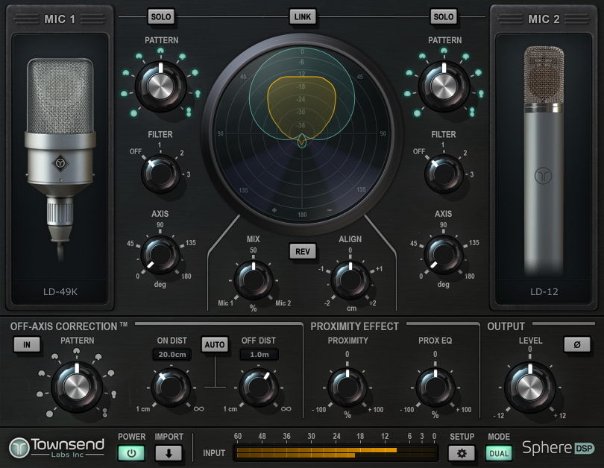This screenshot has height=468, width=604.
Task: Toggle the REV button
Action: [x=303, y=251]
